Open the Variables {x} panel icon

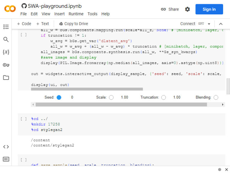6,52
